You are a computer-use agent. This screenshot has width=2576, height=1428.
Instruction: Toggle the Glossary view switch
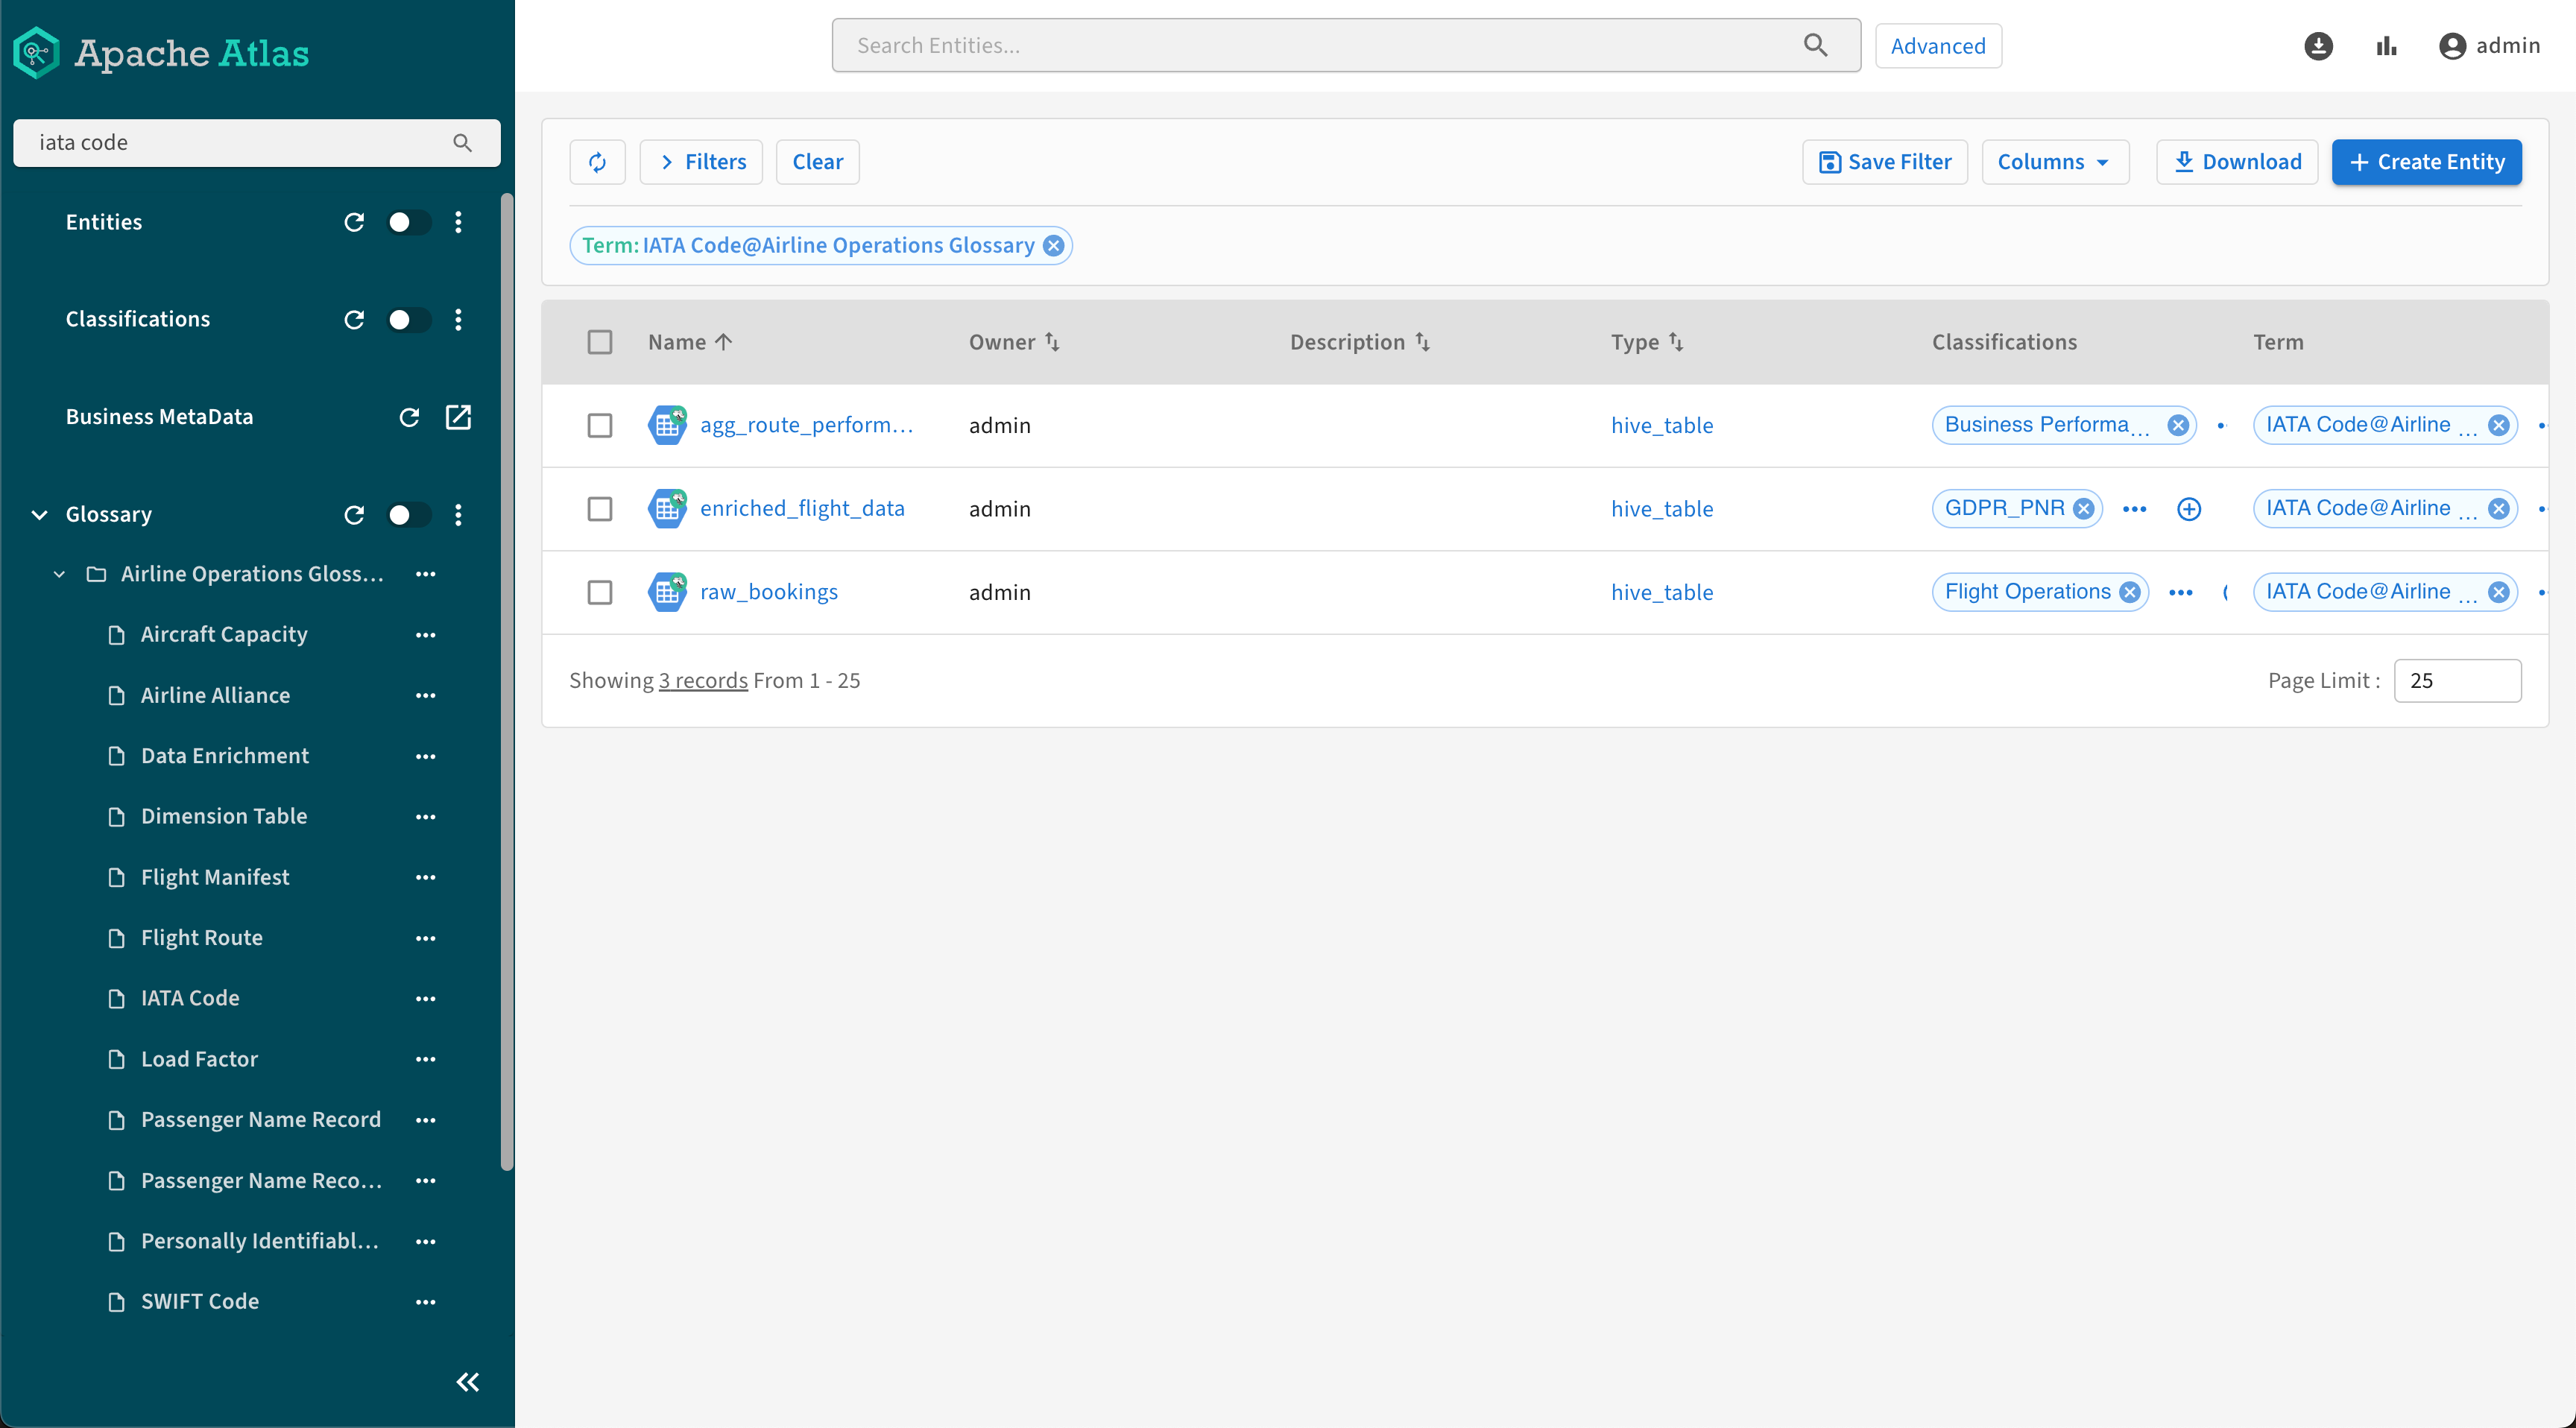[408, 515]
